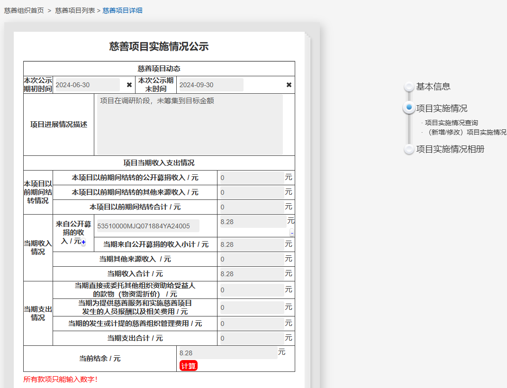Click the 当期其他来源收入 amount field

click(252, 259)
